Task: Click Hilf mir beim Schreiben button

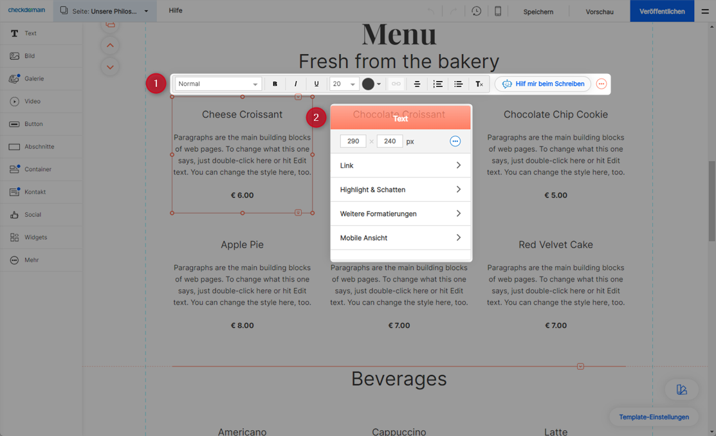Action: point(543,84)
